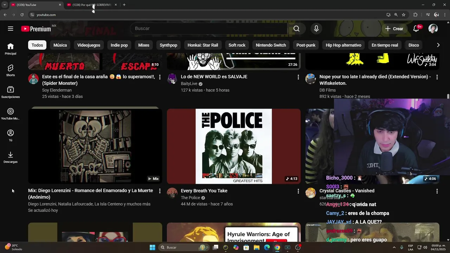Viewport: 450px width, 253px height.
Task: Click the browser back arrow
Action: tap(5, 15)
